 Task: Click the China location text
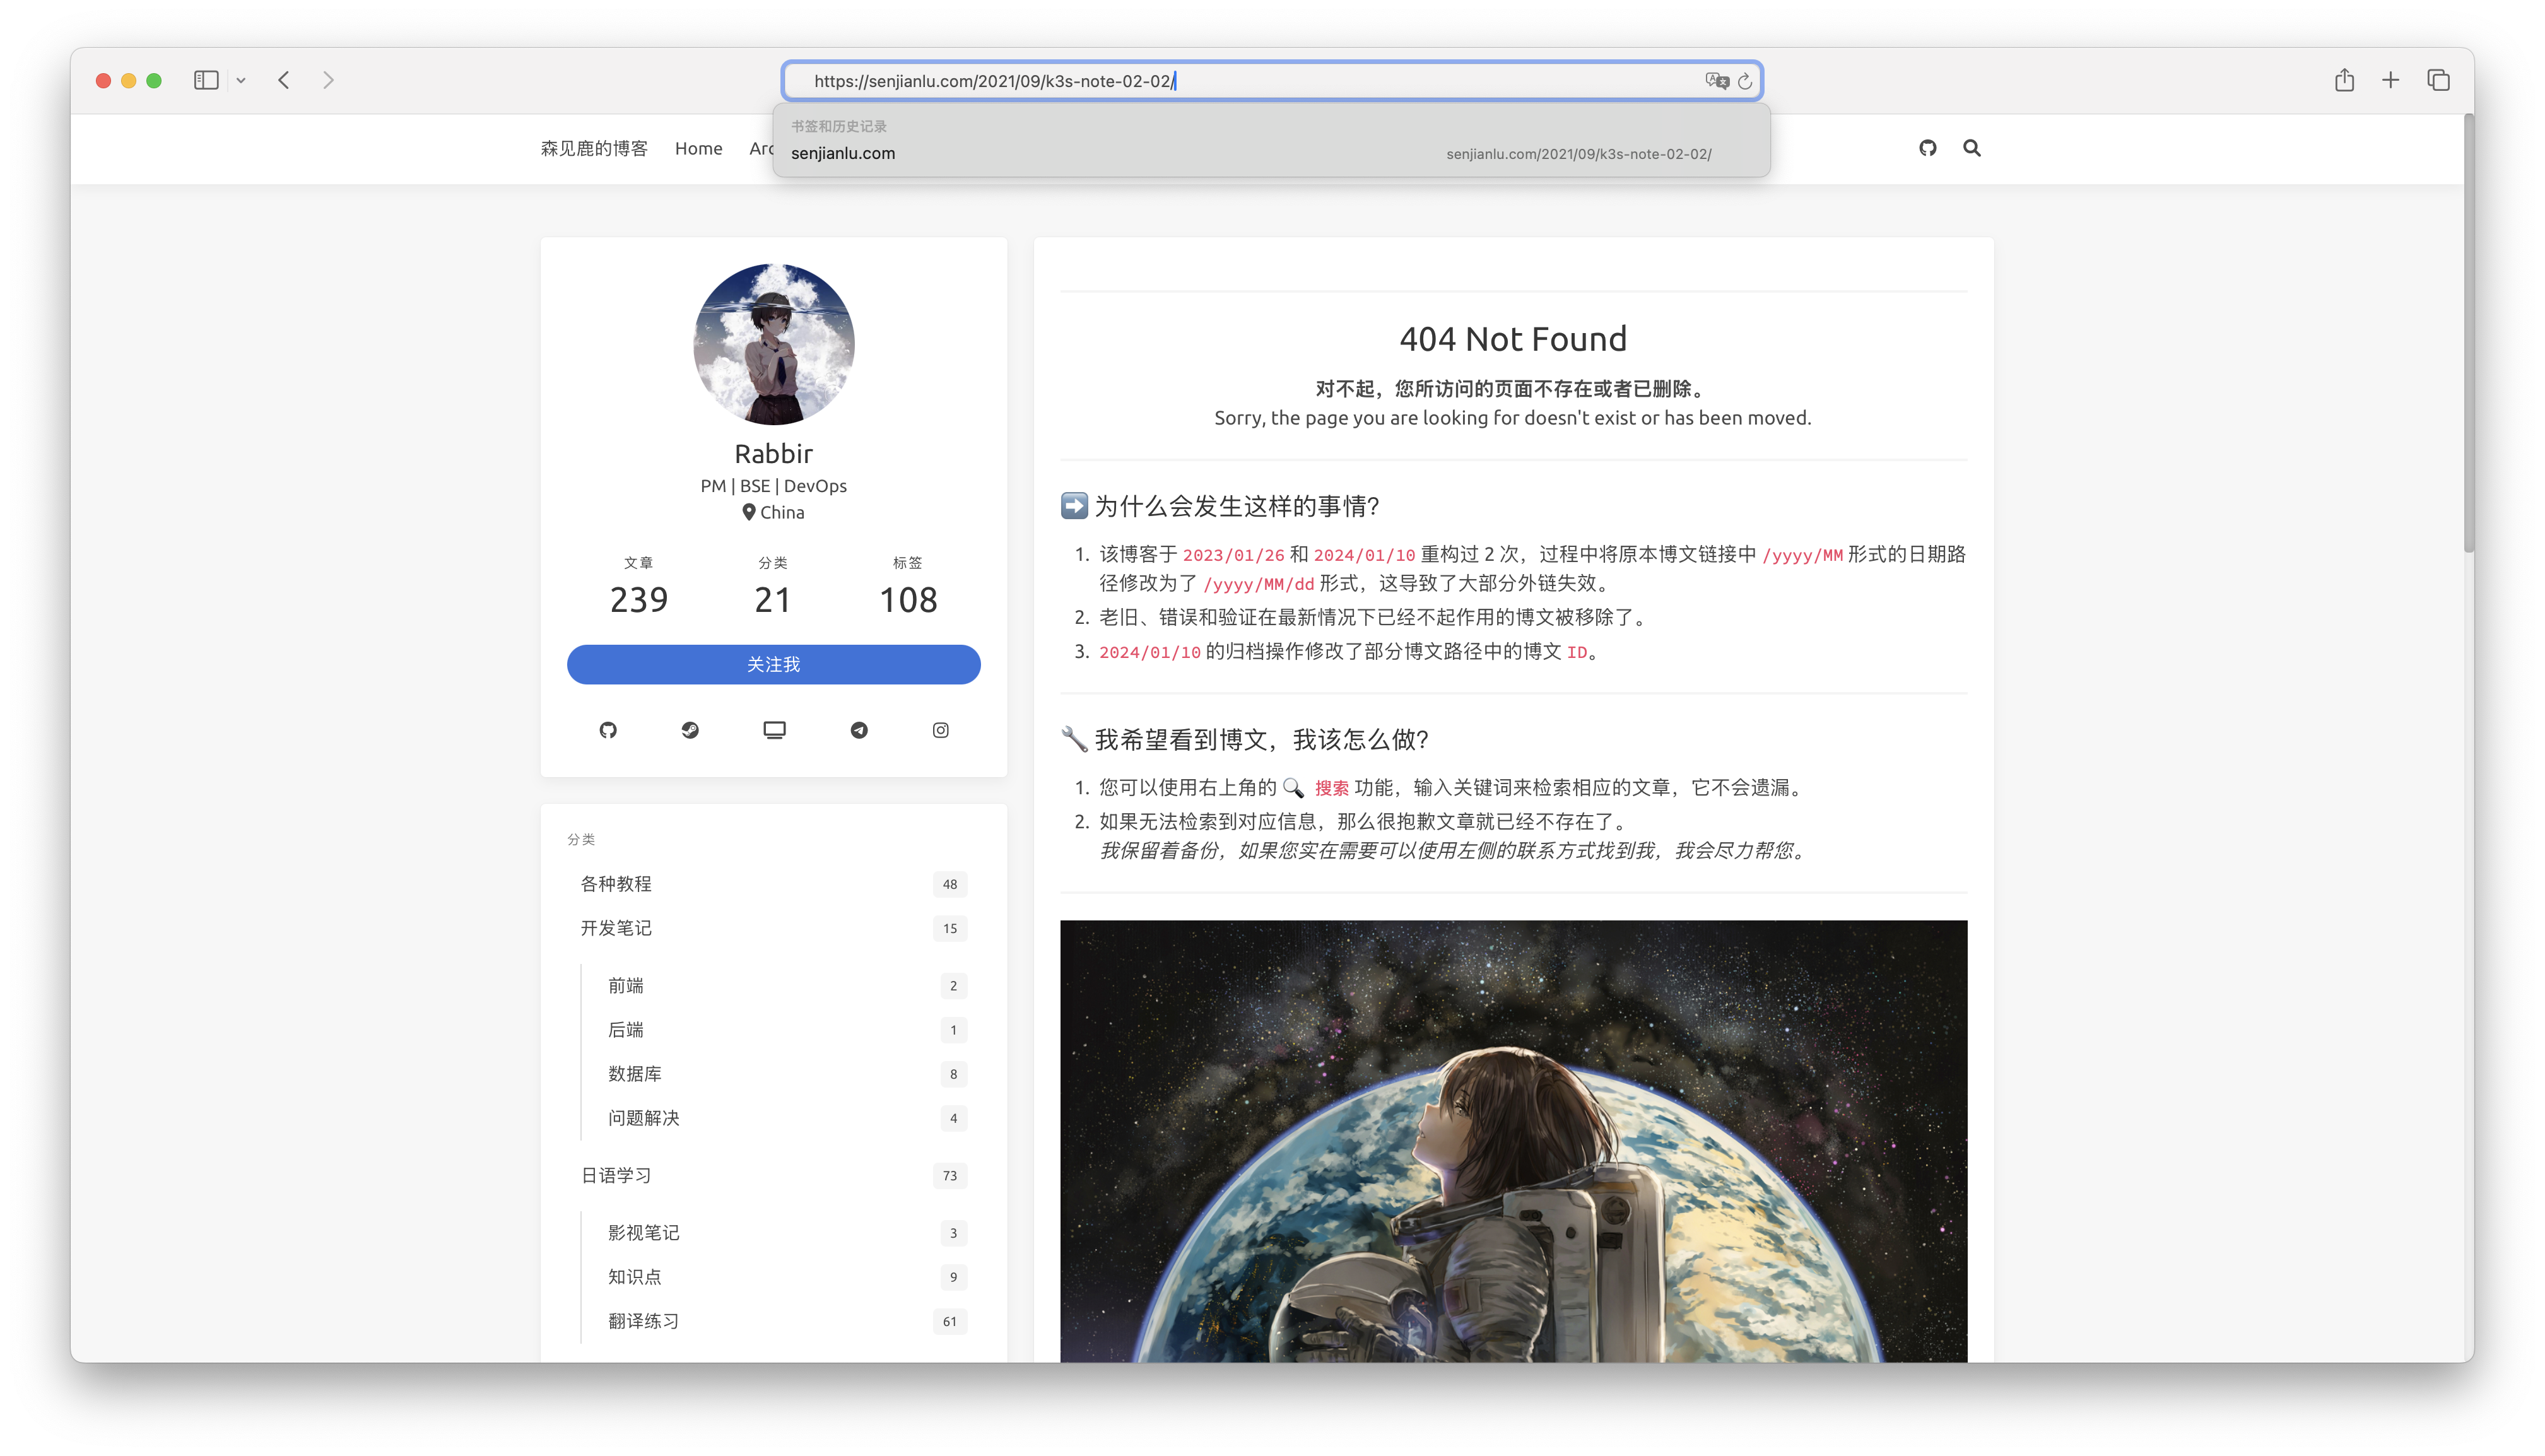pos(782,512)
